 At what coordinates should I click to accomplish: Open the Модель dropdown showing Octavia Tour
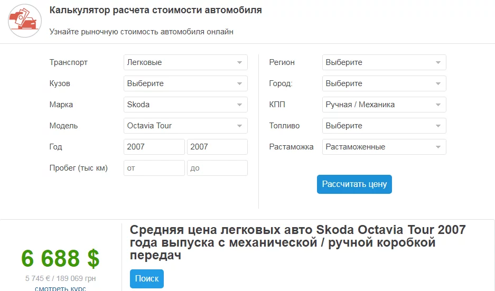tap(185, 126)
